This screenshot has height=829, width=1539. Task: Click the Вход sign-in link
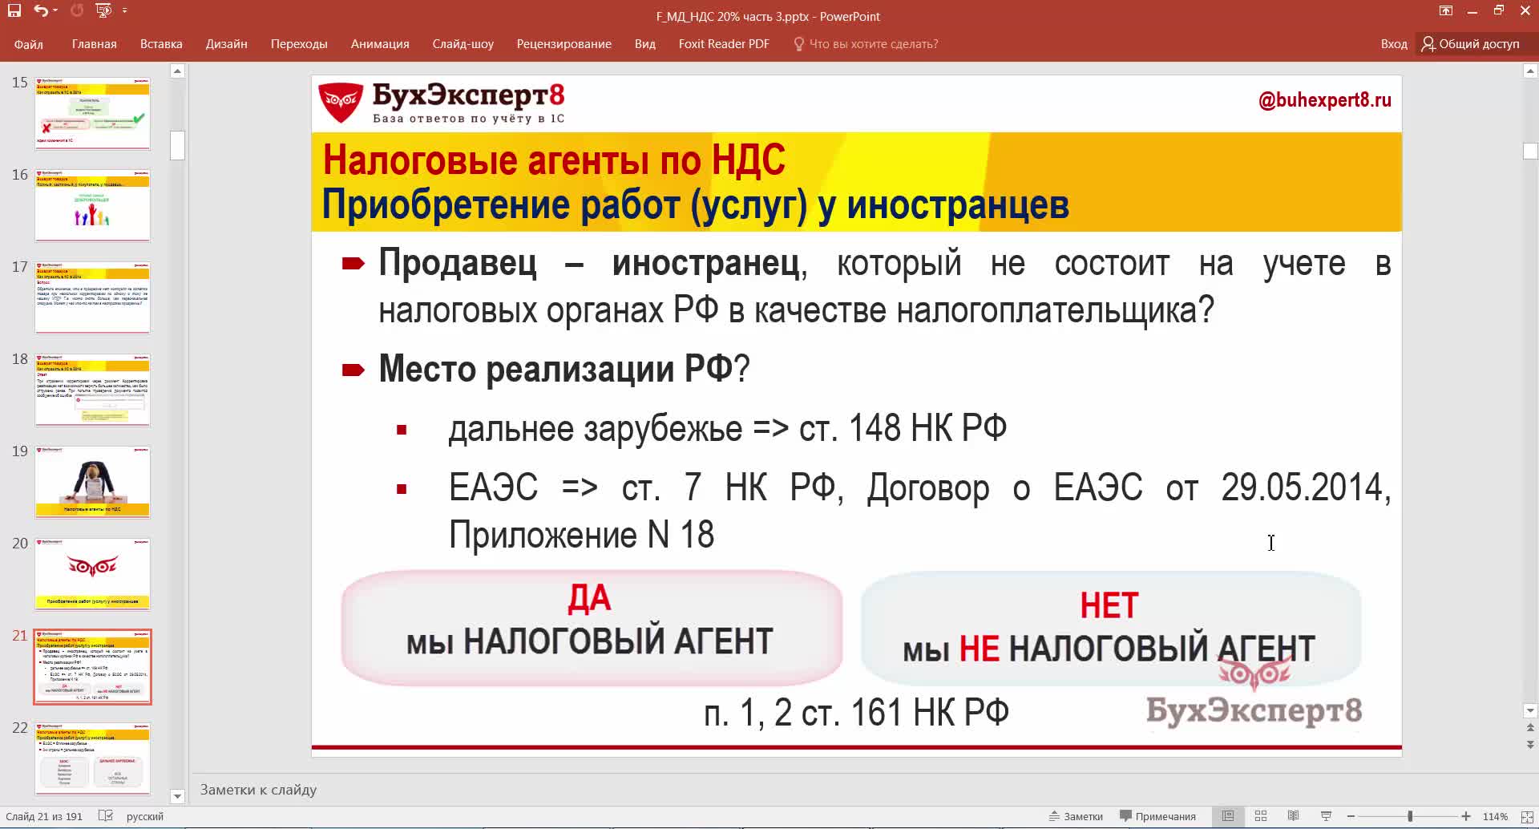coord(1393,44)
